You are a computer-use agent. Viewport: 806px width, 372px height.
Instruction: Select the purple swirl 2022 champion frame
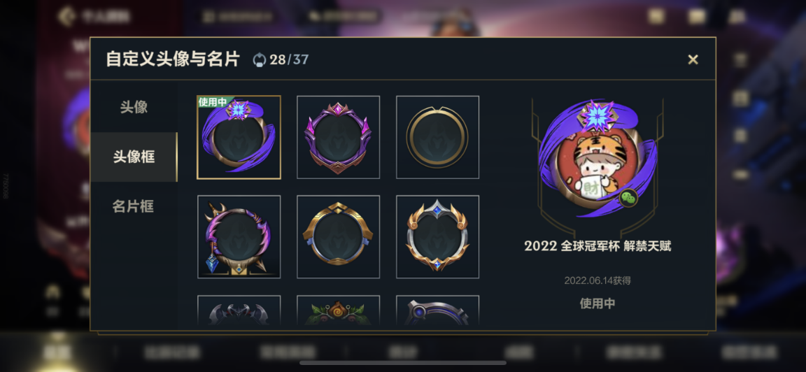click(239, 137)
